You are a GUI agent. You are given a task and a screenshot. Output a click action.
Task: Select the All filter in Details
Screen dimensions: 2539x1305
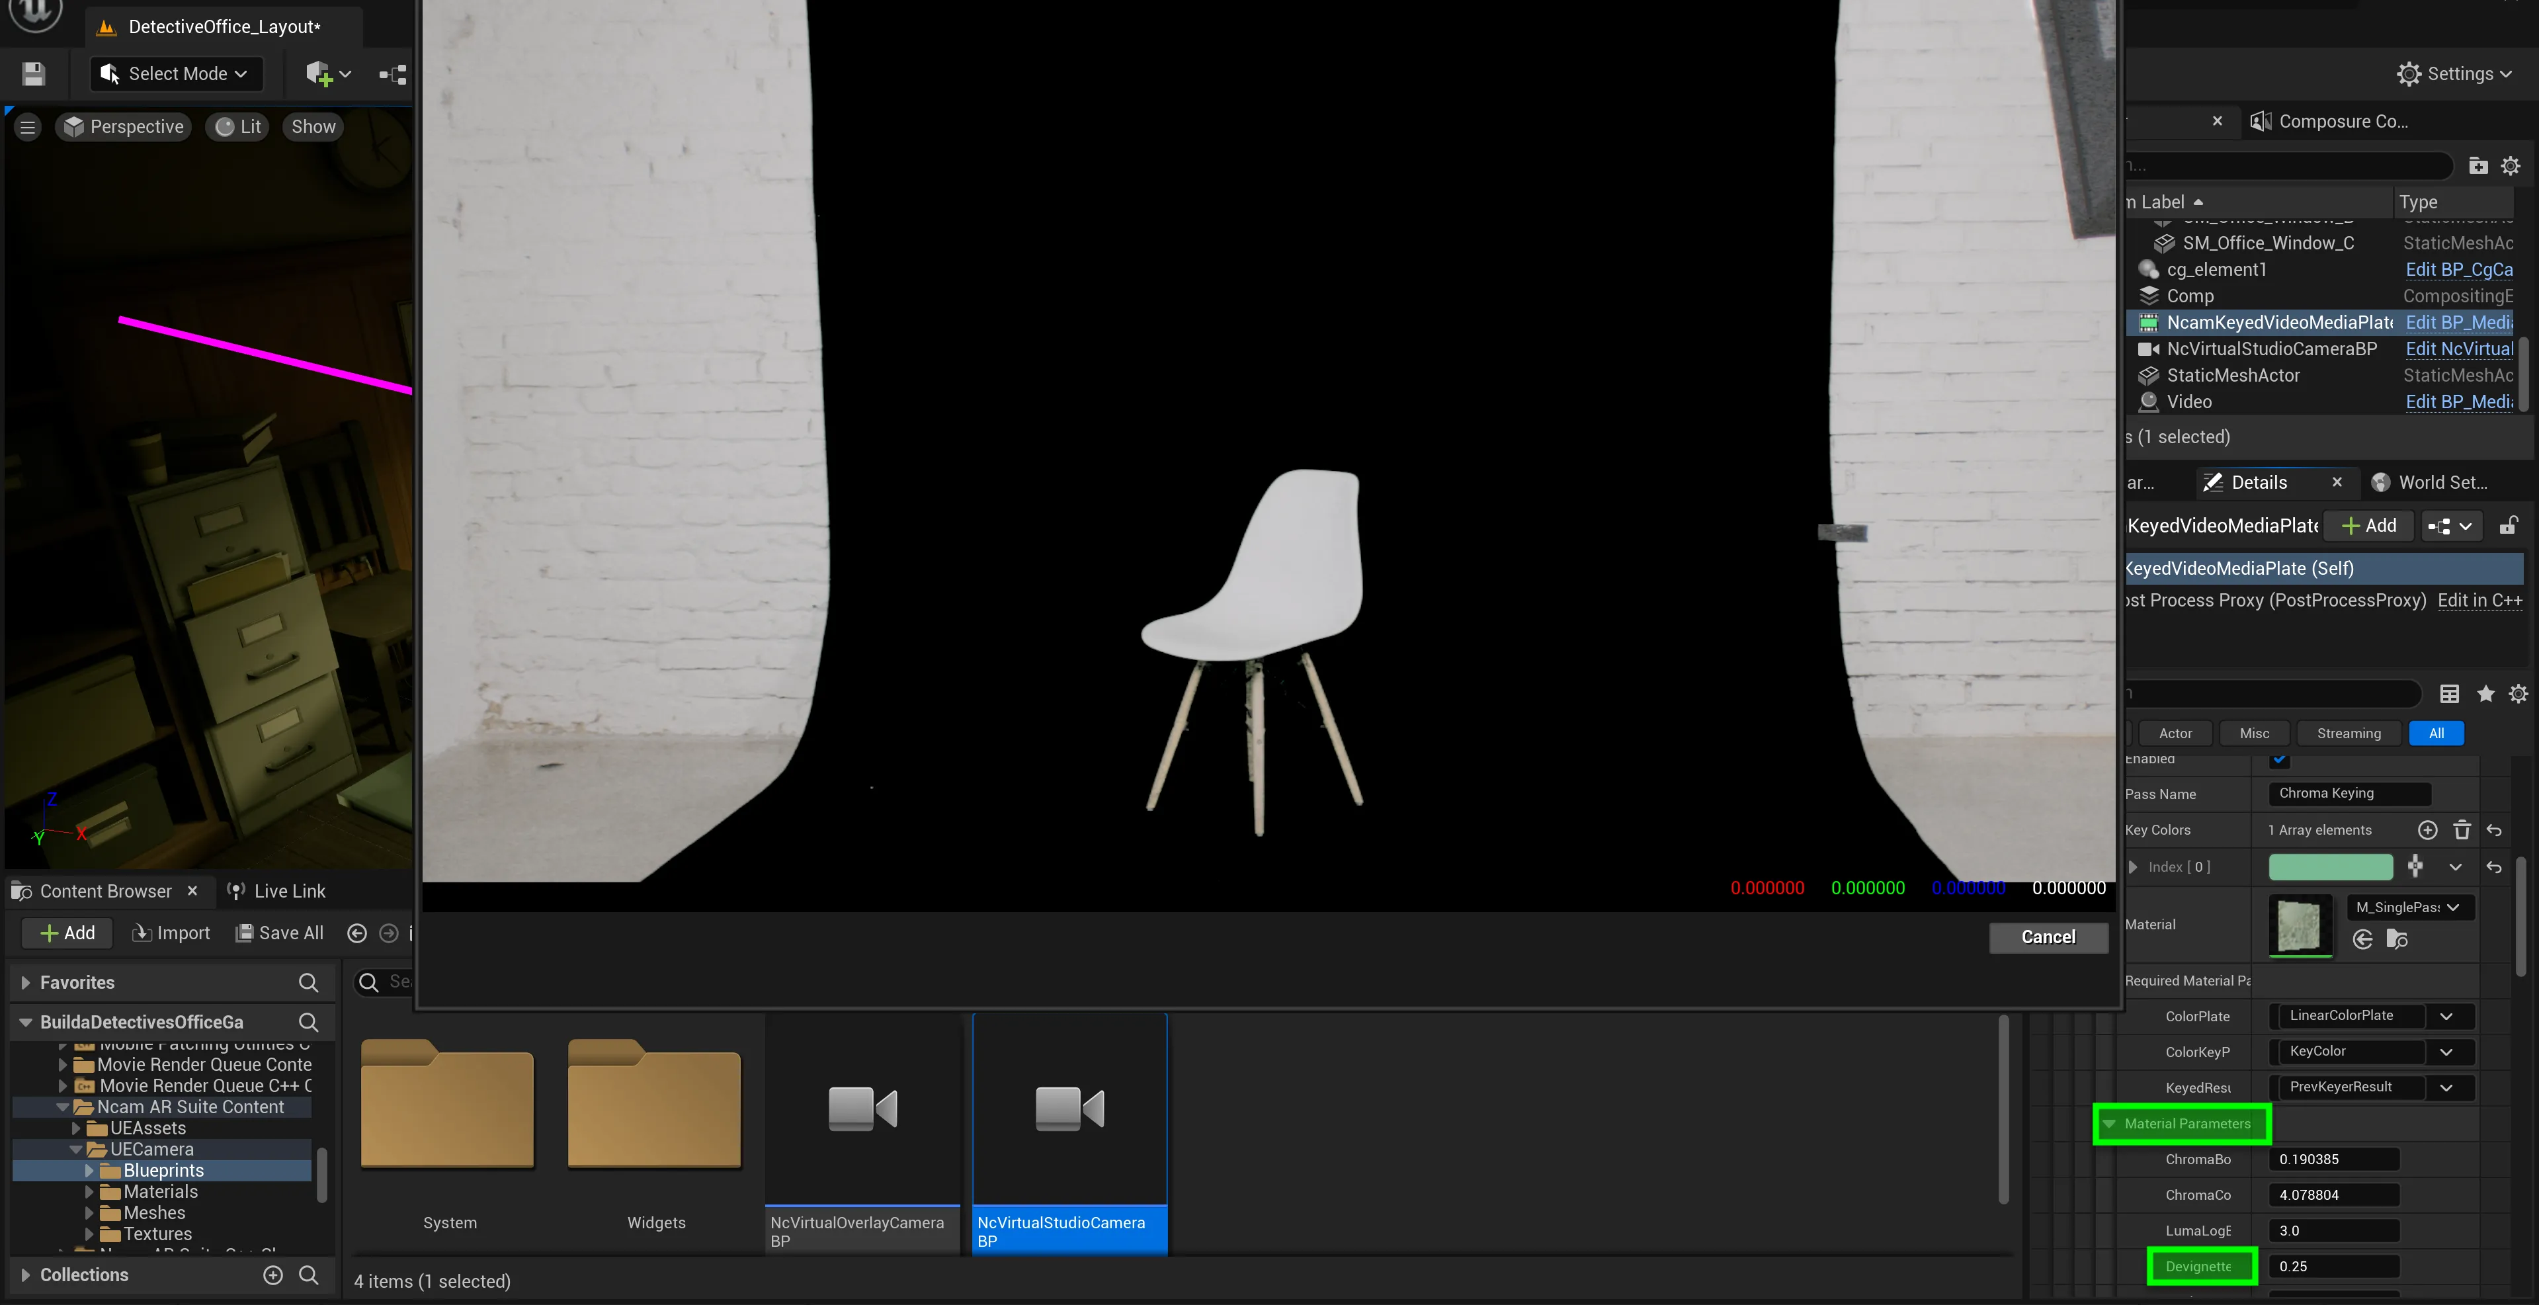tap(2436, 734)
